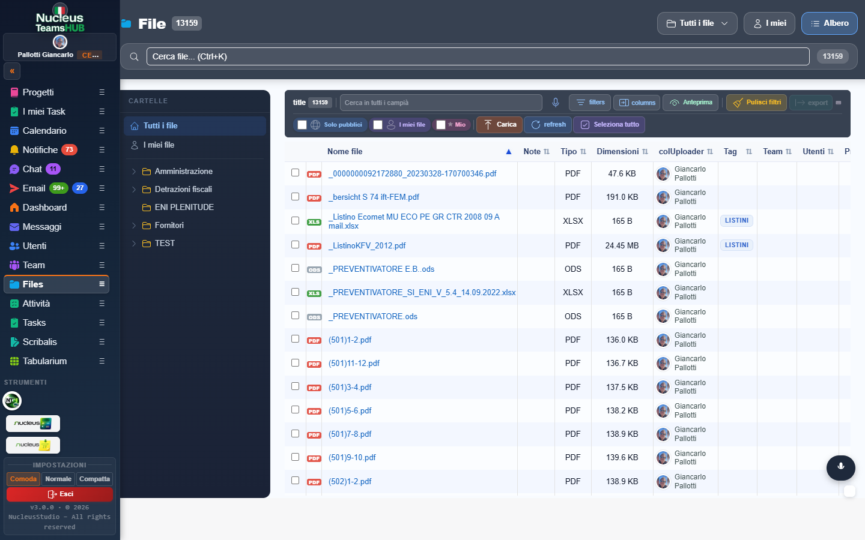Enable the Solo pubblici checkbox
865x540 pixels.
click(x=302, y=124)
